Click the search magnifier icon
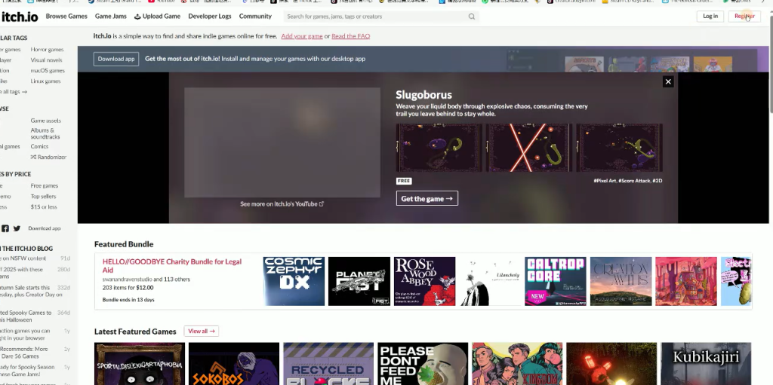 pyautogui.click(x=472, y=17)
